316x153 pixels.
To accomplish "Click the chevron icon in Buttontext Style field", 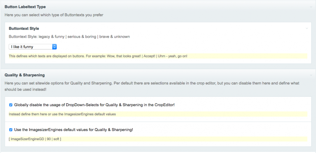I will [307, 29].
